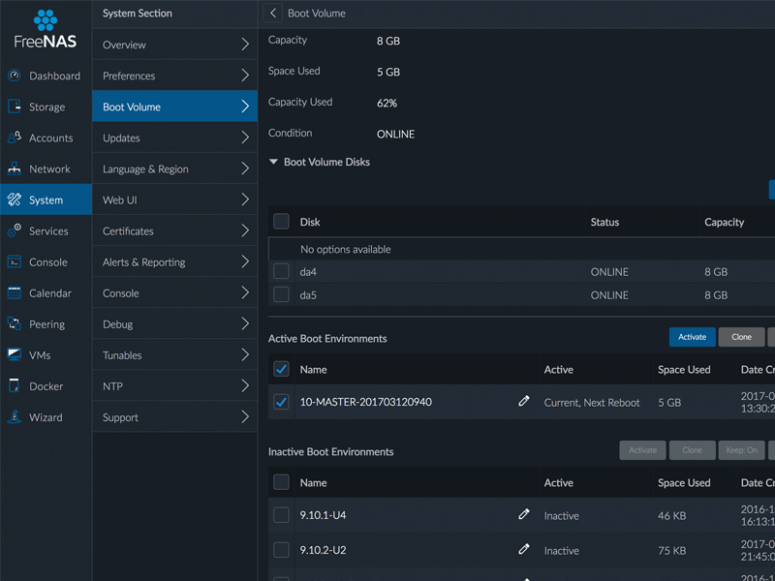Viewport: 775px width, 581px height.
Task: Open the Support section
Action: coord(175,417)
